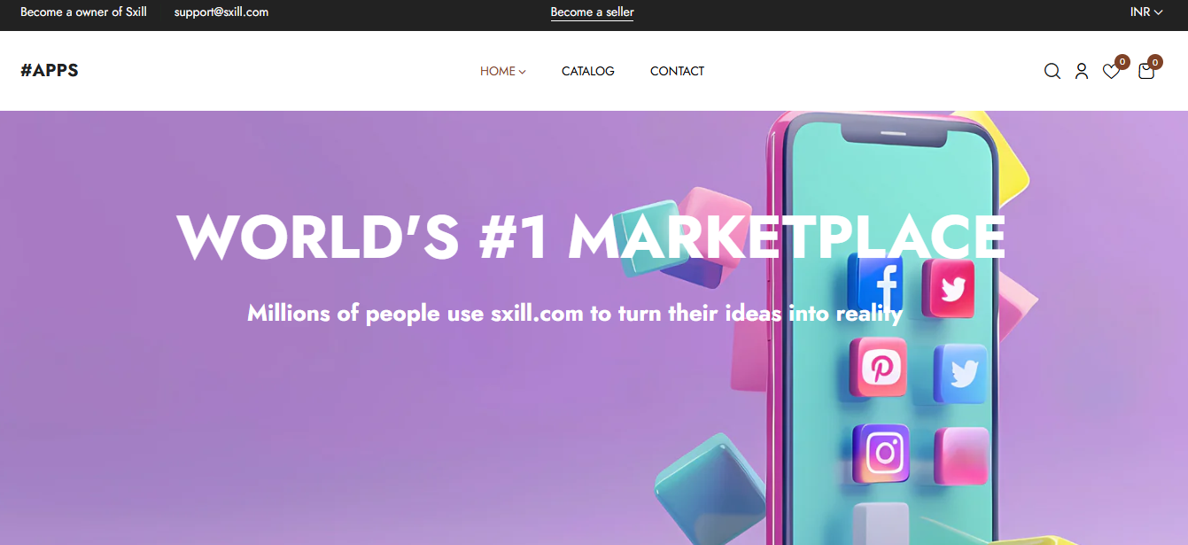The height and width of the screenshot is (545, 1188).
Task: Click the support@sxill.com email link
Action: [221, 12]
